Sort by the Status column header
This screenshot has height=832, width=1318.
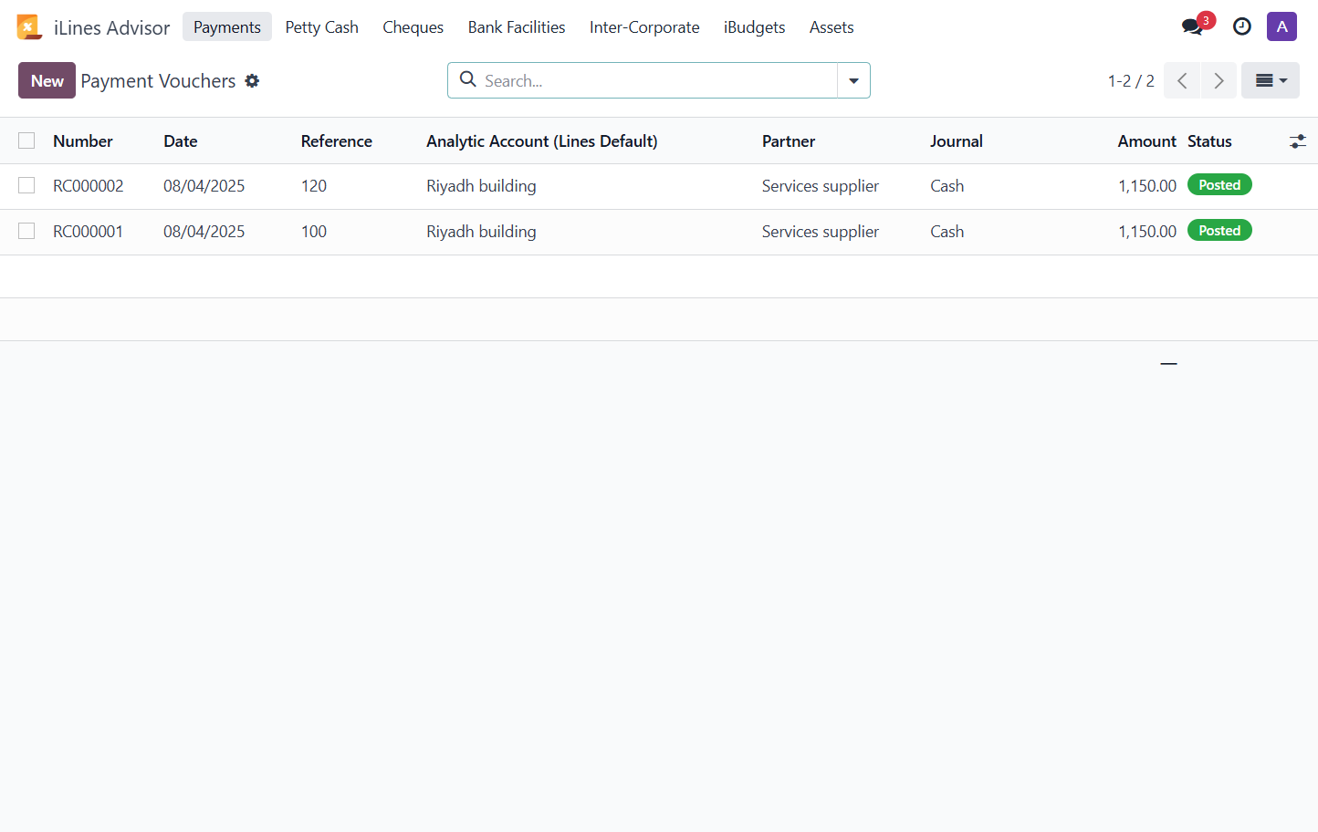tap(1209, 140)
